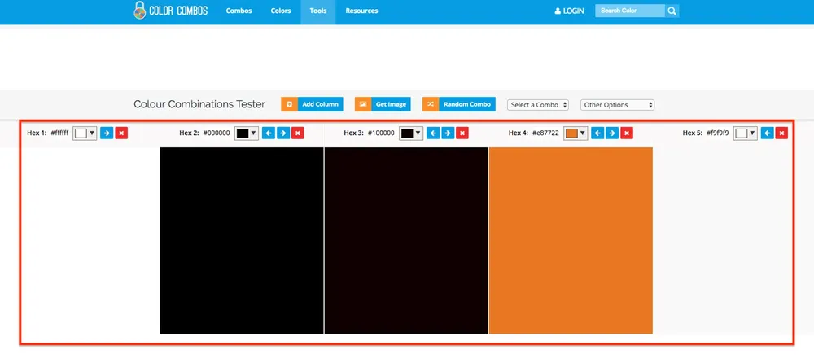Delete the Hex 2 column
The image size is (814, 358).
click(297, 133)
